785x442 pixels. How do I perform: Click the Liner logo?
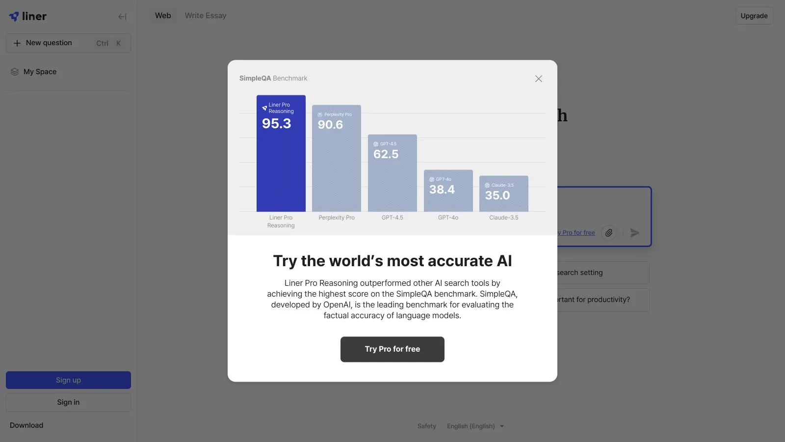pyautogui.click(x=28, y=16)
